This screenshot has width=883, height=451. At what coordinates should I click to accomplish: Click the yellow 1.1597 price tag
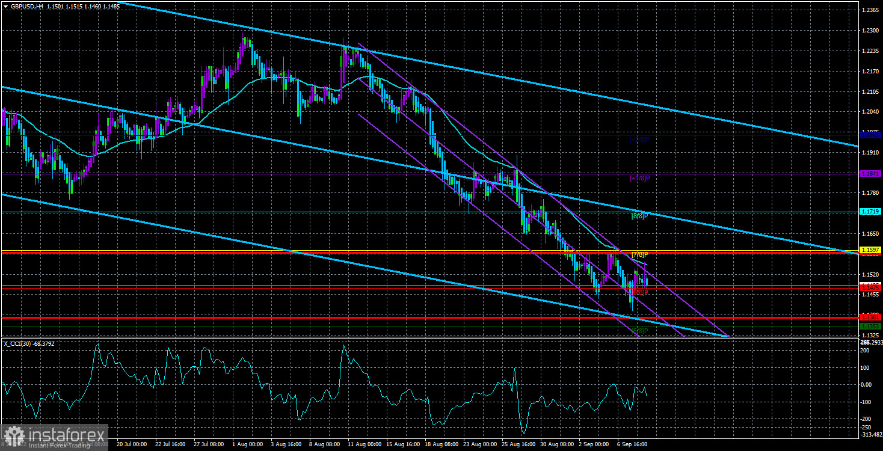(871, 250)
